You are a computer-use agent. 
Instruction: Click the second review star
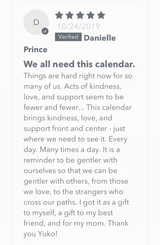coord(70,15)
